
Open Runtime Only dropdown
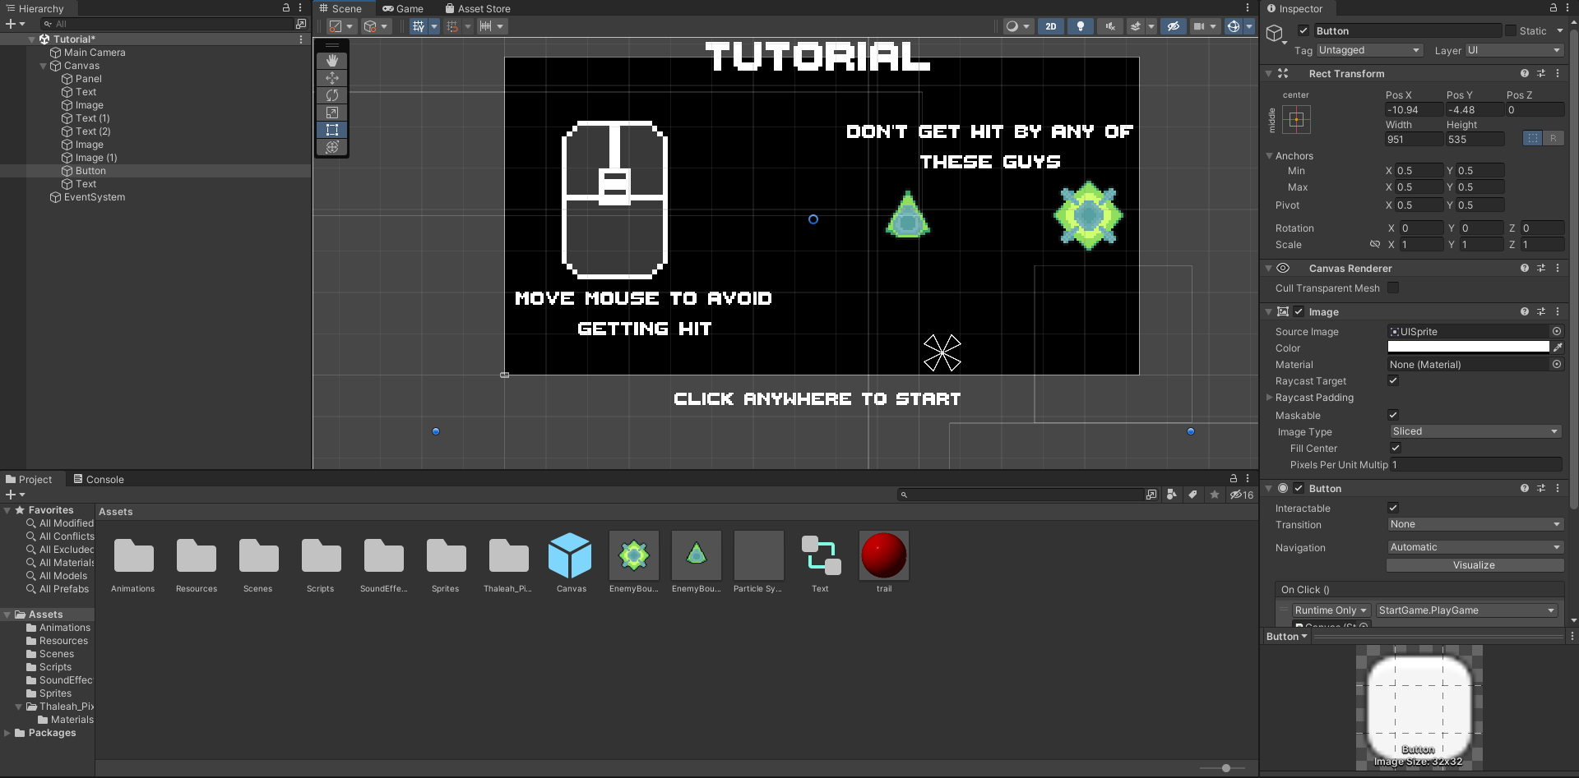[x=1331, y=610]
